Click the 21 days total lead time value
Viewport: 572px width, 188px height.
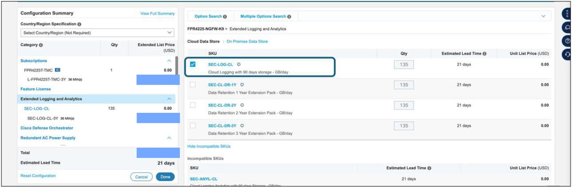pos(166,163)
